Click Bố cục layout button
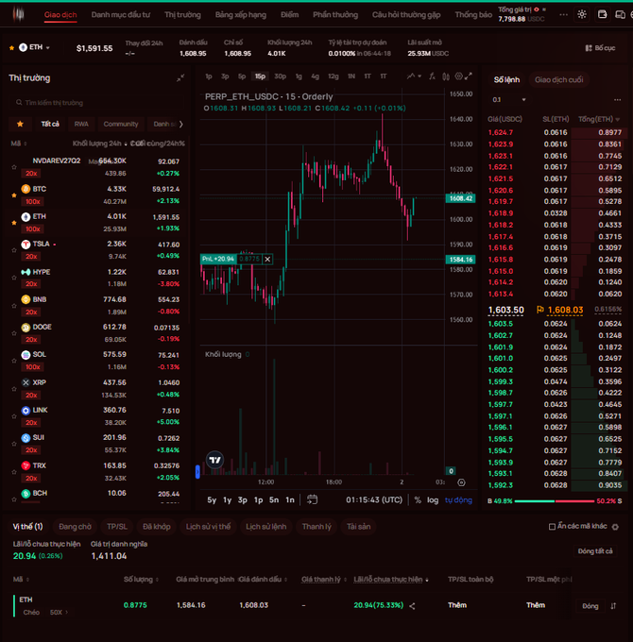The width and height of the screenshot is (633, 642). (600, 48)
